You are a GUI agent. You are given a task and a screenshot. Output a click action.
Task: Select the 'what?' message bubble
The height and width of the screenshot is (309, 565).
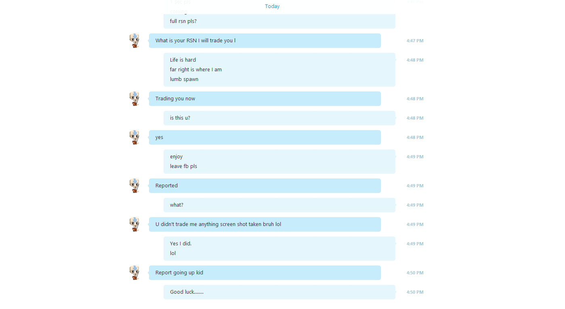279,205
